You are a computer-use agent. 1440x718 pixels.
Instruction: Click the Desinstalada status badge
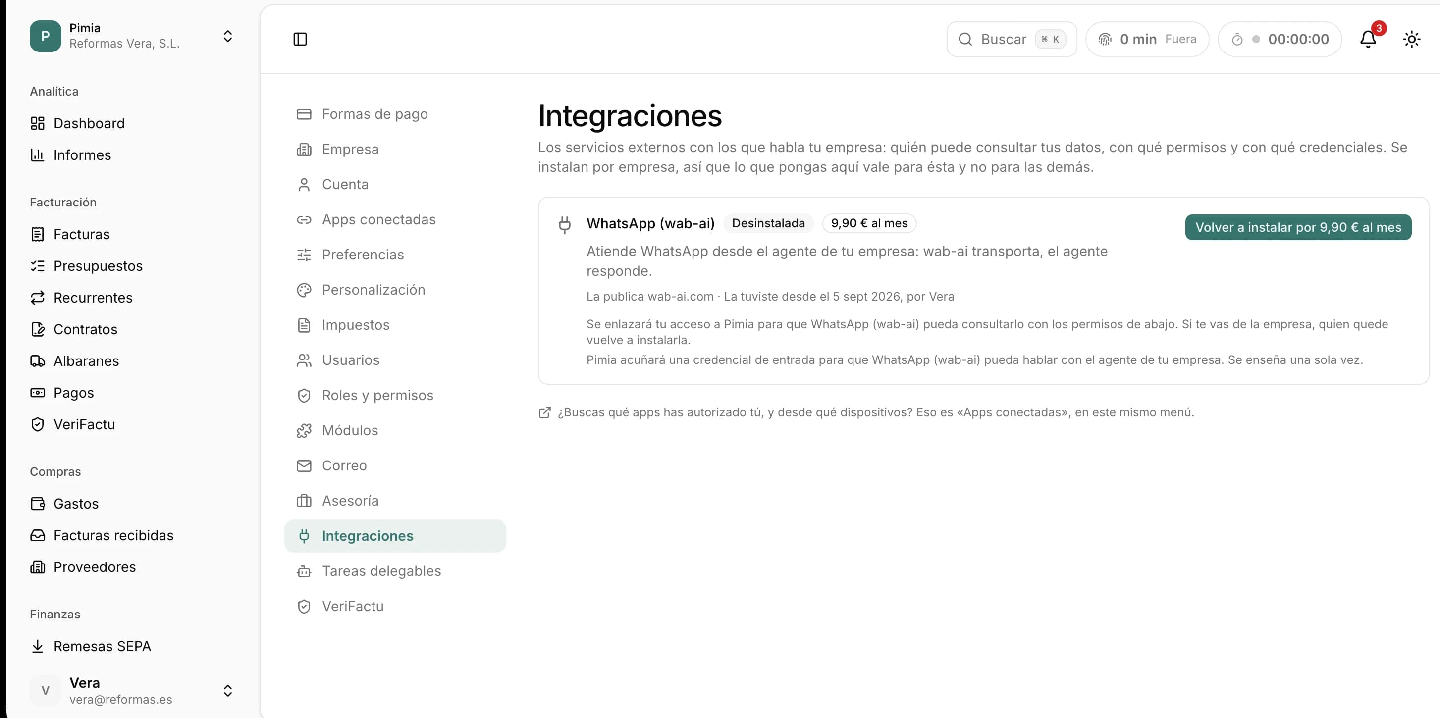(x=768, y=223)
